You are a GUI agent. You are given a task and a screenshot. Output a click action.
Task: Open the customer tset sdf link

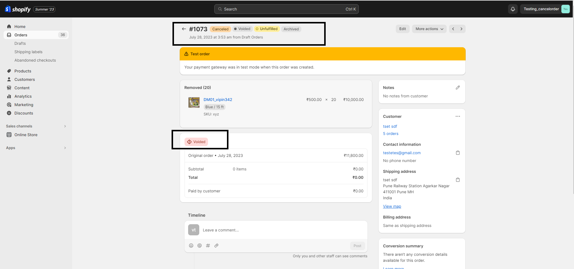[390, 126]
